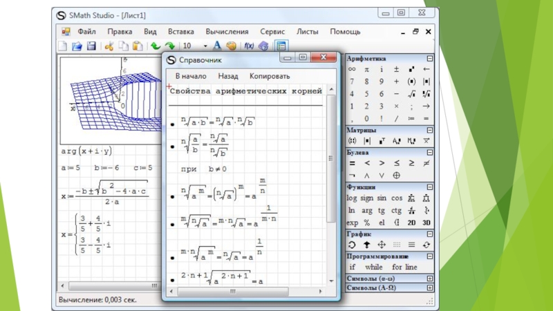The width and height of the screenshot is (553, 311).
Task: Insert the square root operator
Action: click(x=411, y=94)
